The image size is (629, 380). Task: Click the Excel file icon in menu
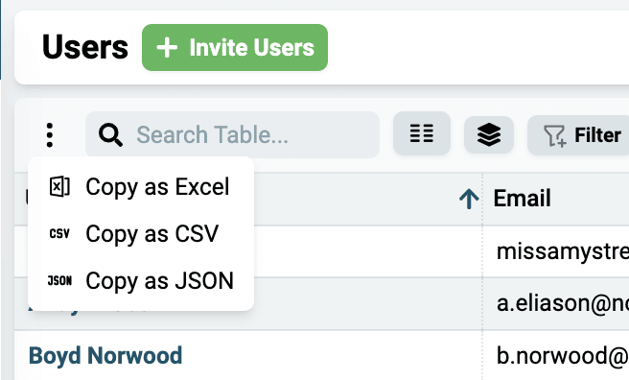[59, 186]
